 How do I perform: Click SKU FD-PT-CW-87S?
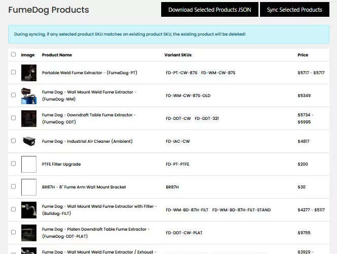pyautogui.click(x=181, y=73)
